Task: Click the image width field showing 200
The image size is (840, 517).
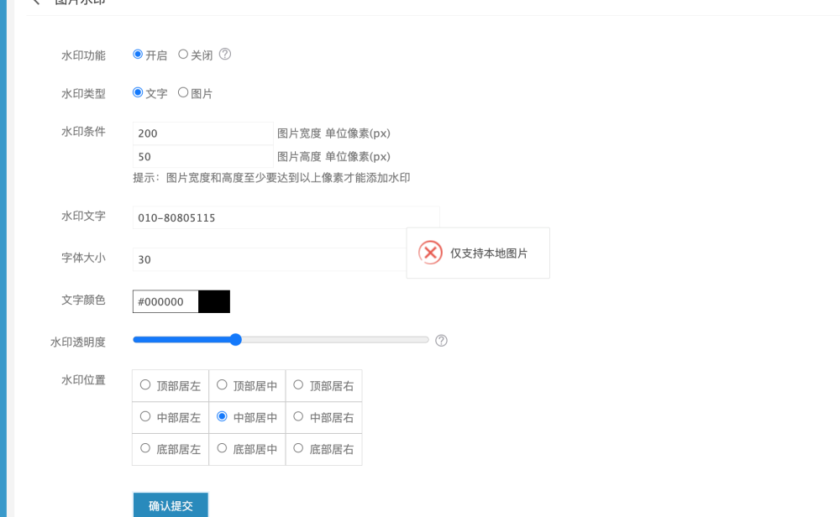Action: coord(203,133)
